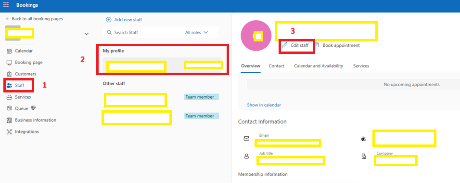
Task: Go back to all booking pages
Action: [x=34, y=18]
